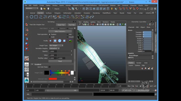Select the square brush profile
181x101 pixels.
tap(64, 41)
